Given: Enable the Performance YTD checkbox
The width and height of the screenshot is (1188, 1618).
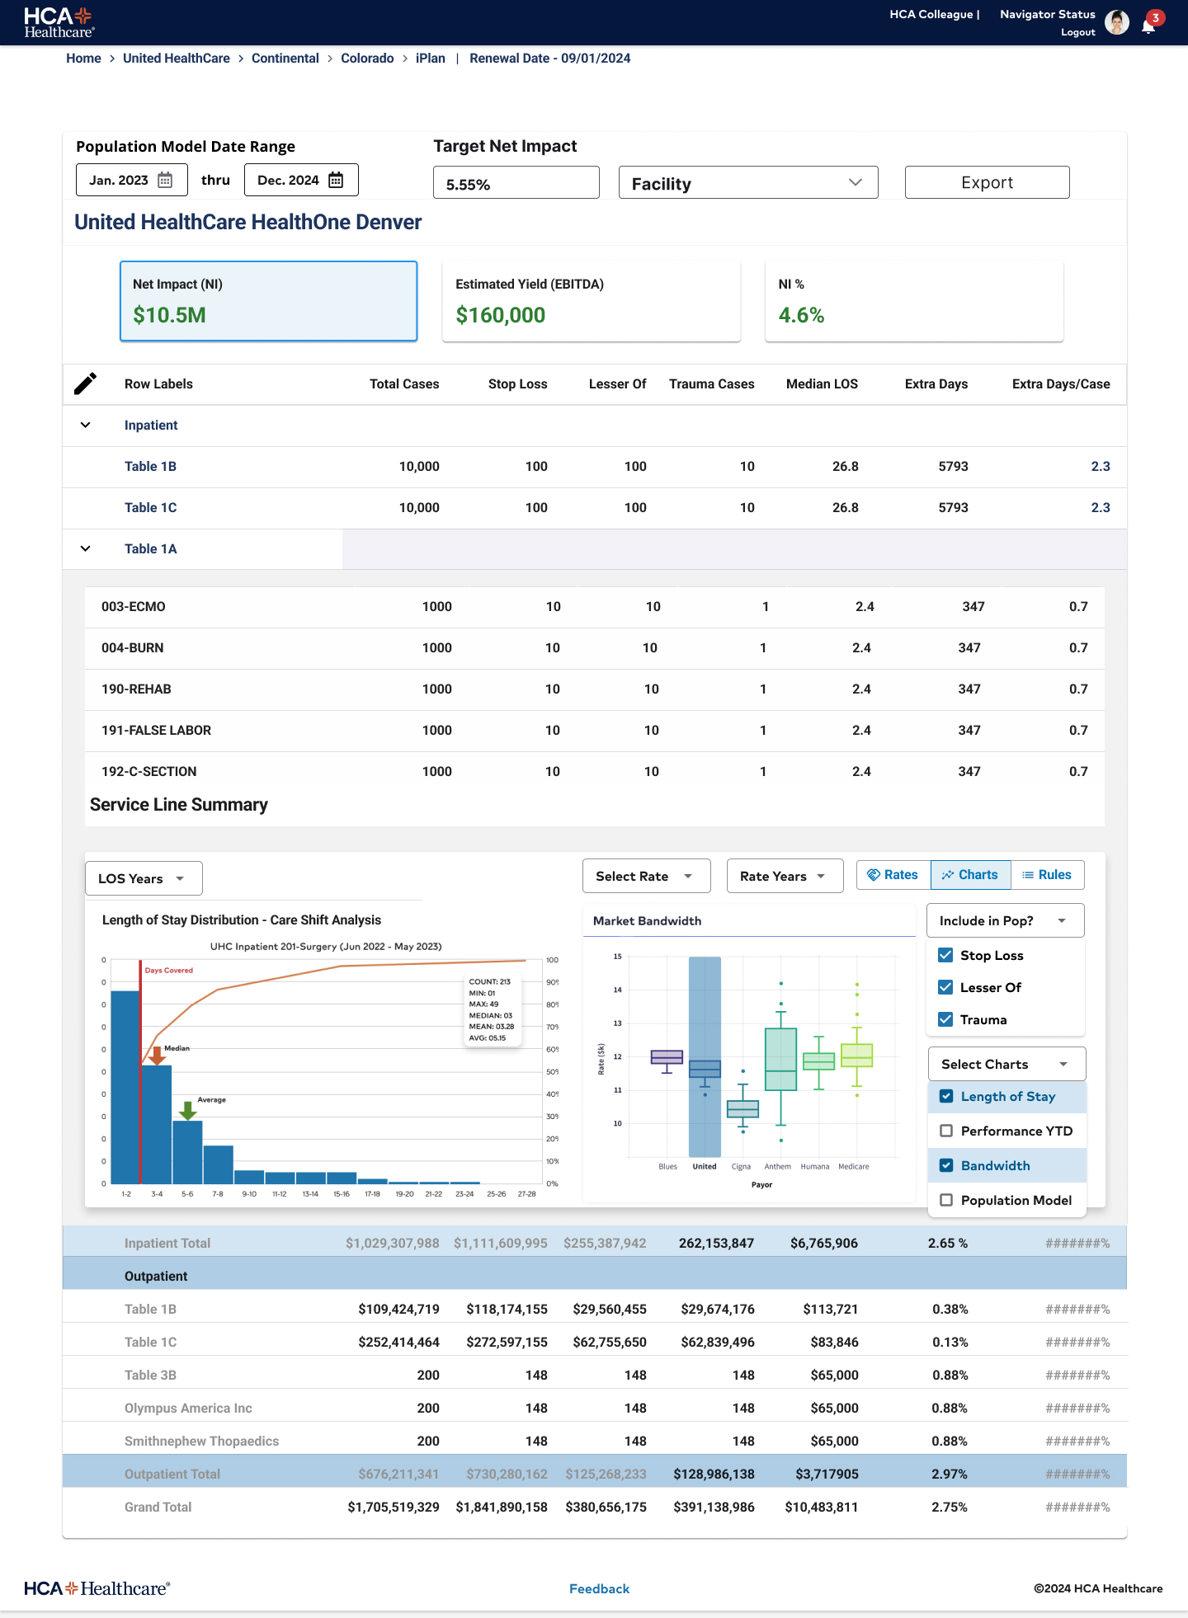Looking at the screenshot, I should click(947, 1131).
